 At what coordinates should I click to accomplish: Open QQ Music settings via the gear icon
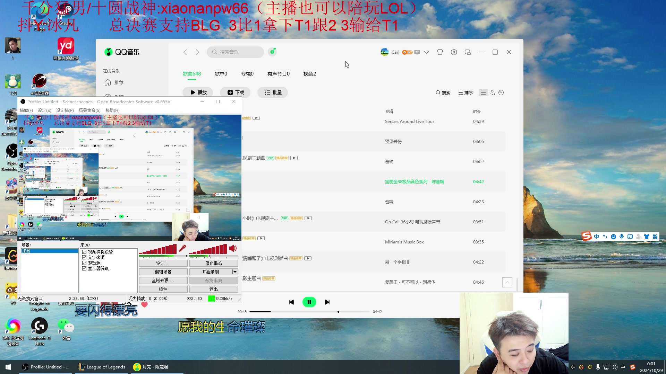[454, 52]
